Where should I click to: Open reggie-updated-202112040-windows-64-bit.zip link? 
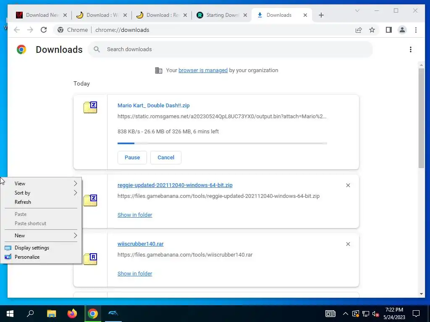(x=175, y=185)
